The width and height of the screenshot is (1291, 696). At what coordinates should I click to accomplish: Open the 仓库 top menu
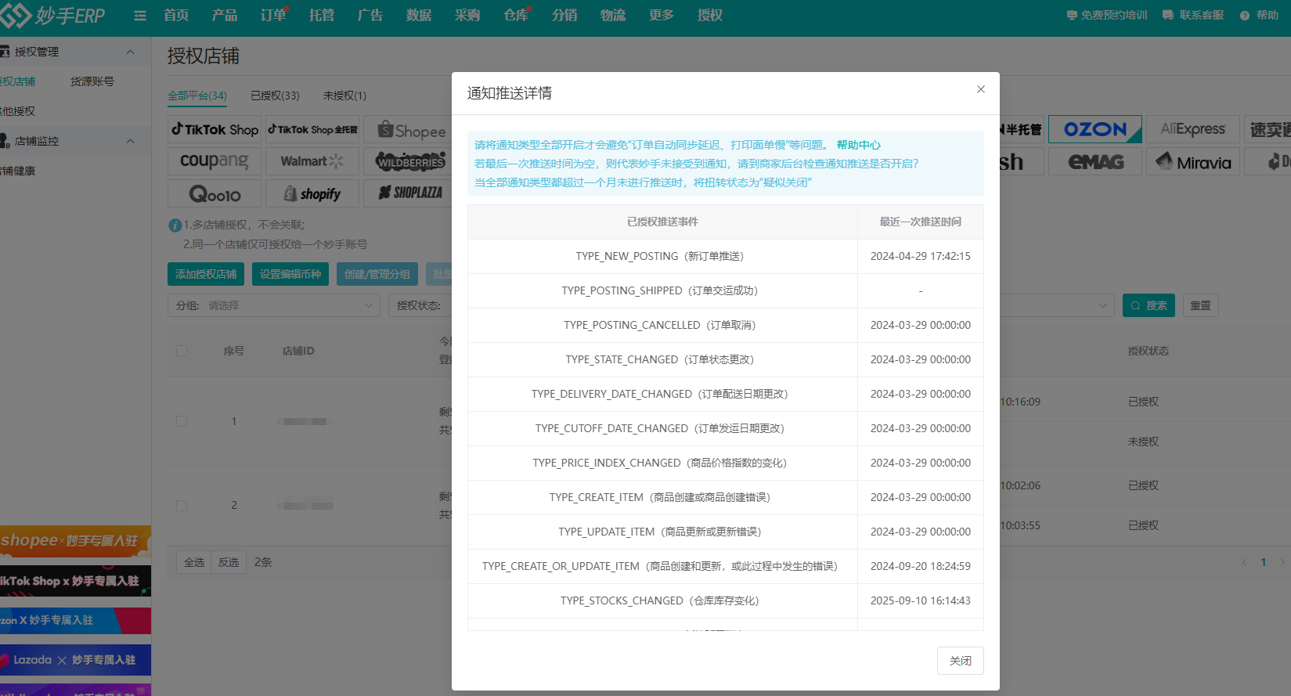coord(515,16)
